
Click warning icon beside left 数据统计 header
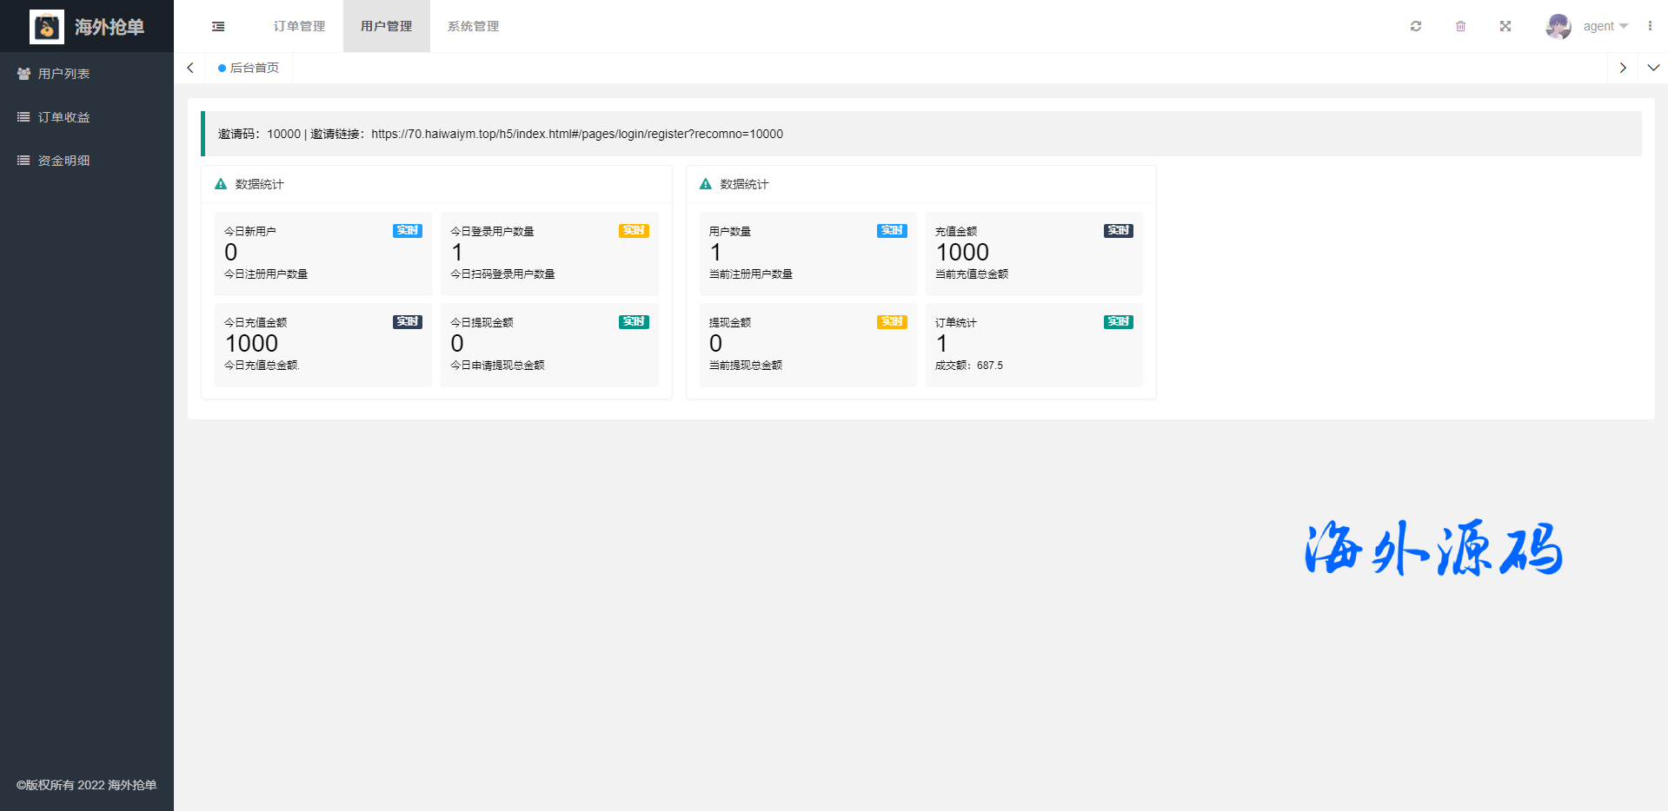tap(221, 184)
